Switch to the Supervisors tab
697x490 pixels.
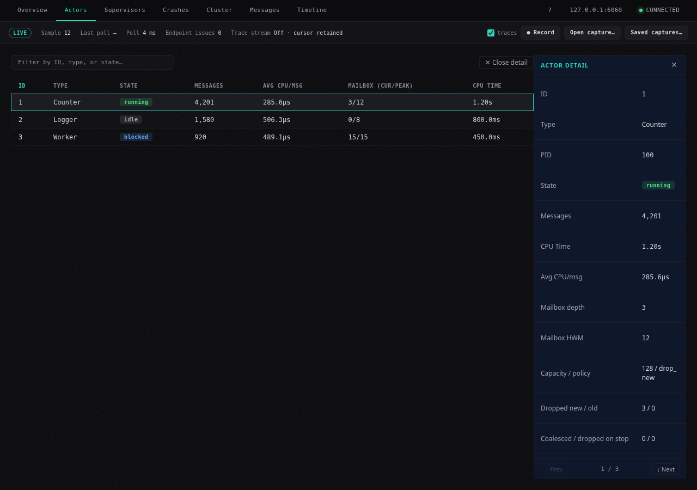[125, 10]
